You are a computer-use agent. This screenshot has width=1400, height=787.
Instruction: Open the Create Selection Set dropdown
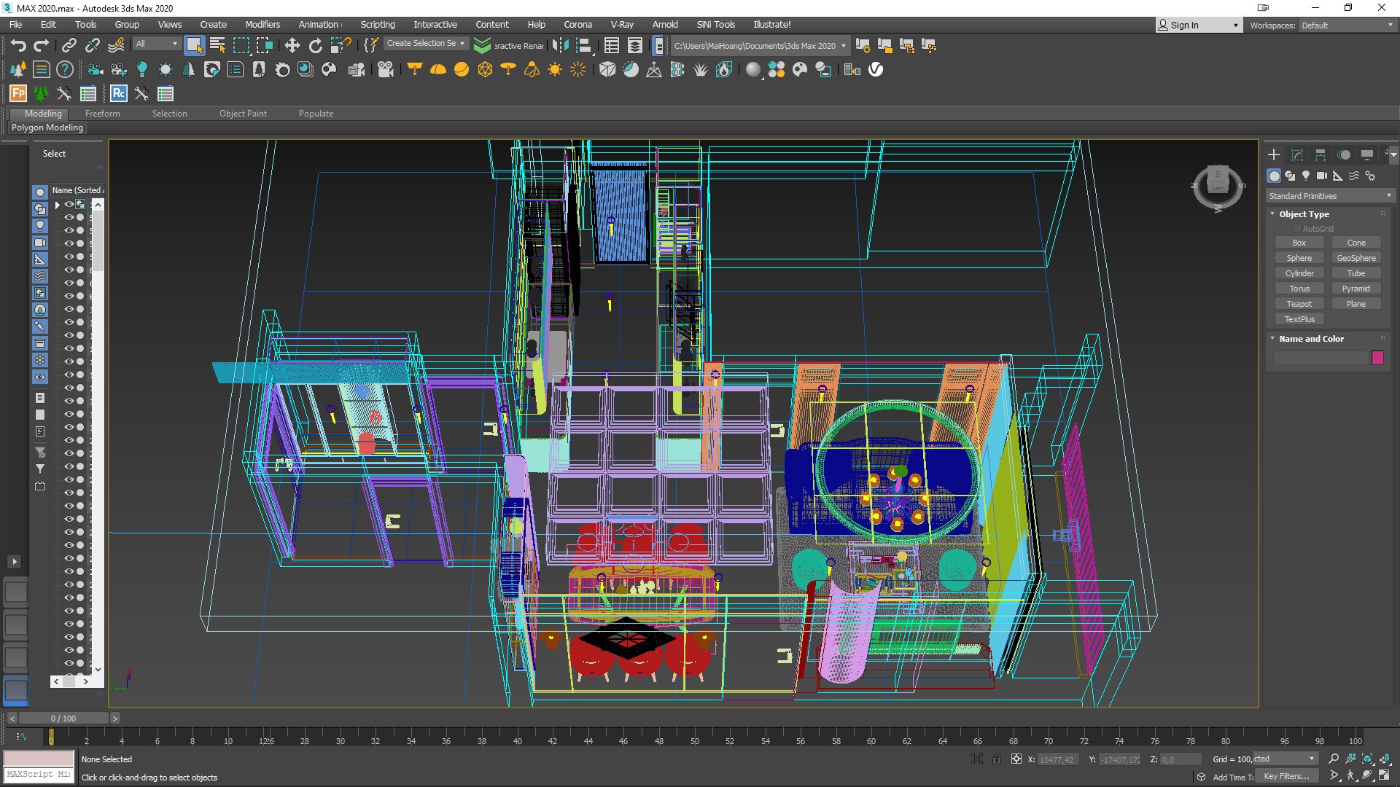(425, 44)
